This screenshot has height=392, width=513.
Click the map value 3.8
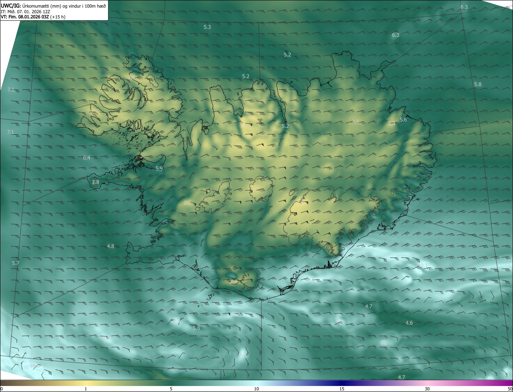tap(95, 182)
